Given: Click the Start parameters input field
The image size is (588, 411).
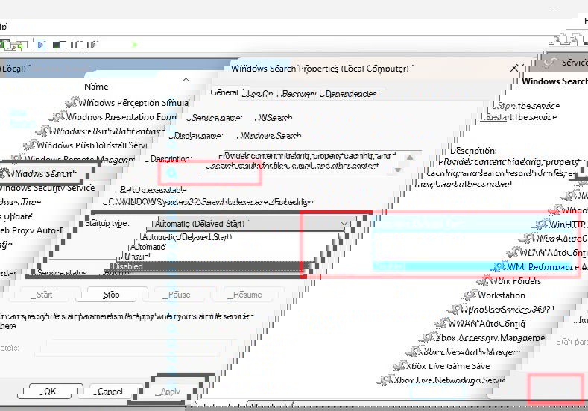Looking at the screenshot, I should pos(136,347).
